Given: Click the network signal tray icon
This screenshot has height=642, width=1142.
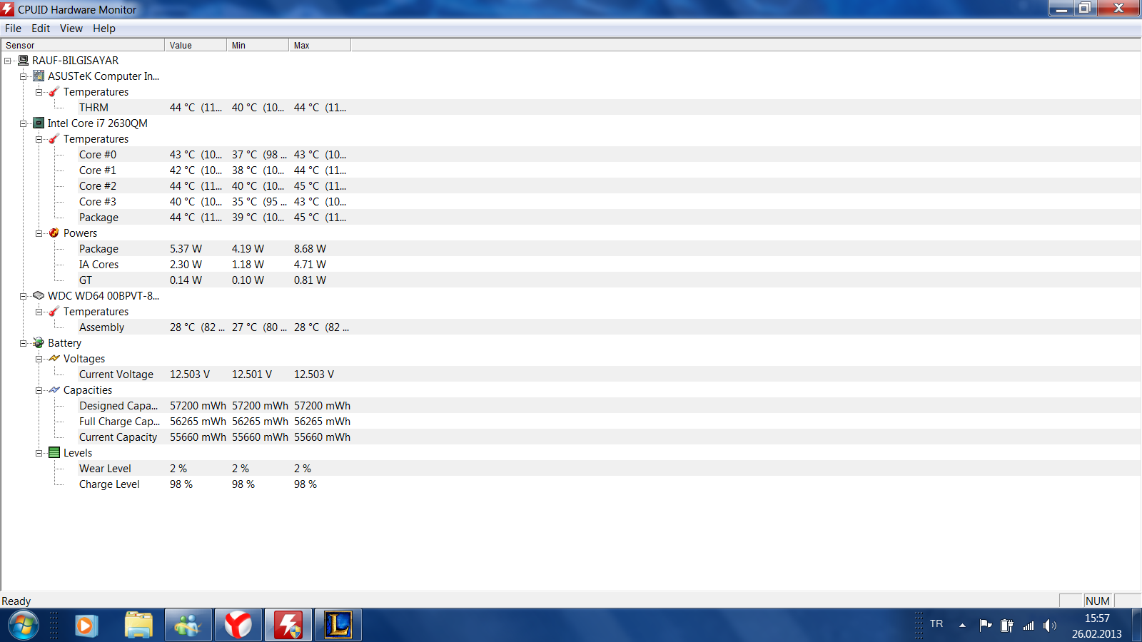Looking at the screenshot, I should [x=1029, y=626].
